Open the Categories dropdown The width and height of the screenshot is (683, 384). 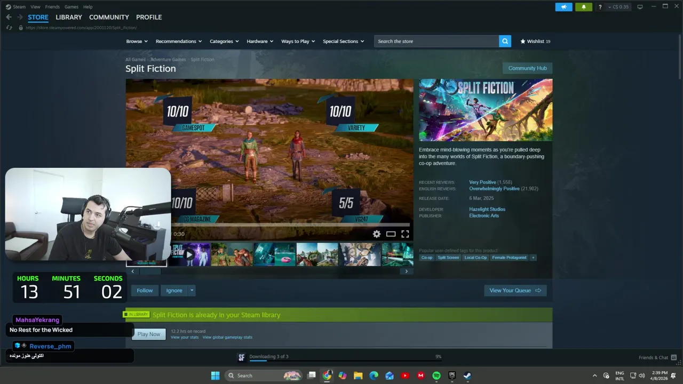224,41
